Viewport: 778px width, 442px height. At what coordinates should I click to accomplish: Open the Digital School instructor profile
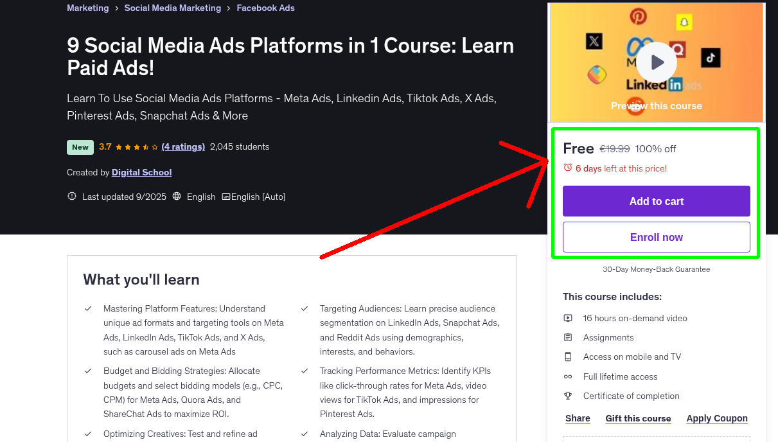[141, 172]
